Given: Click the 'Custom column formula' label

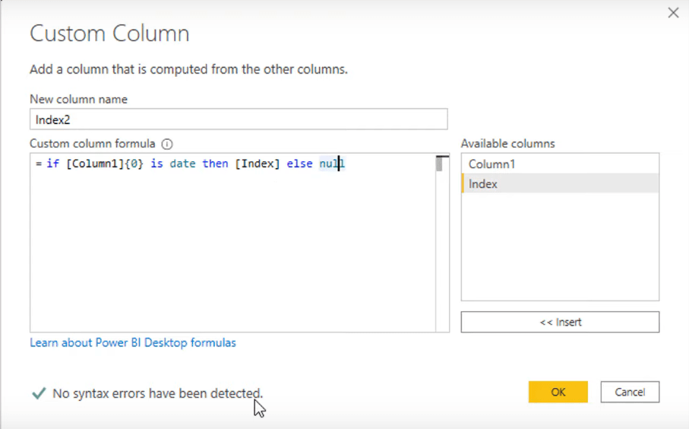Looking at the screenshot, I should [x=92, y=144].
